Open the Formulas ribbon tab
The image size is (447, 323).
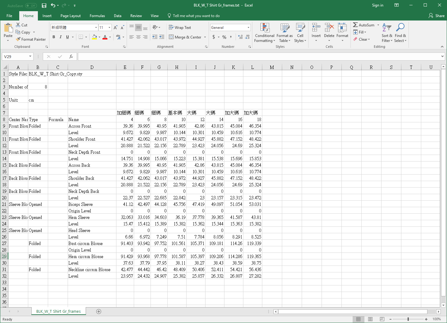tap(97, 16)
